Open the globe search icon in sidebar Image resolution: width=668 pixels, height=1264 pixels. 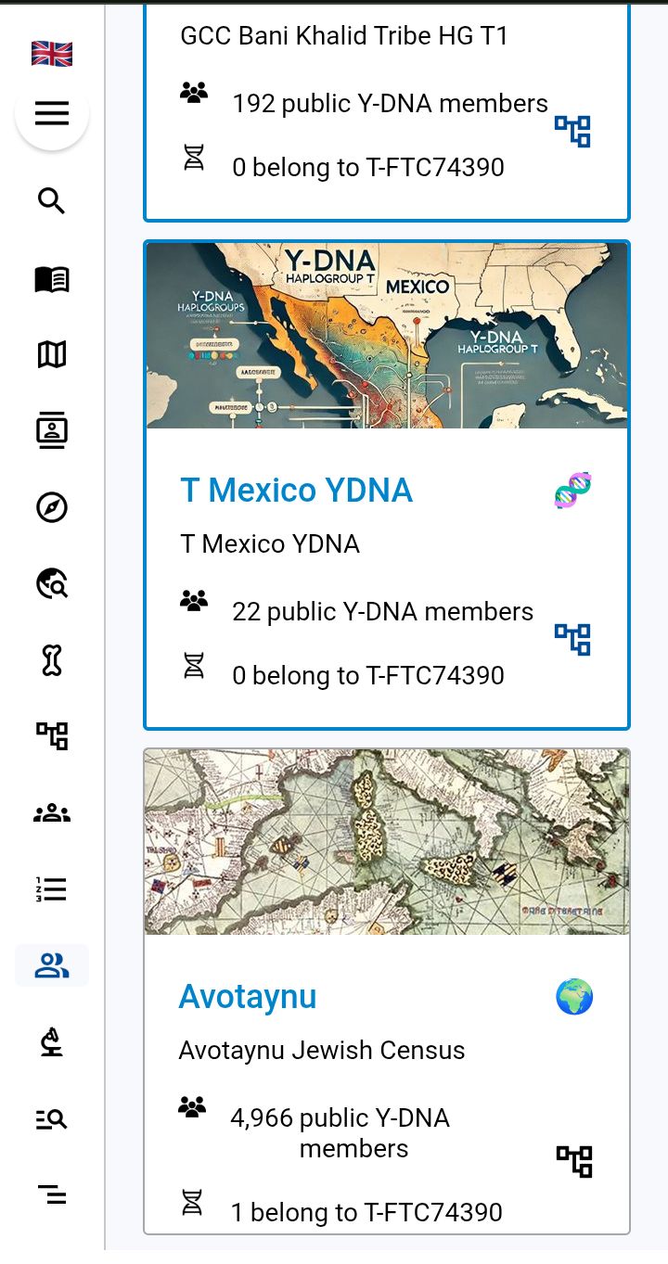point(52,583)
